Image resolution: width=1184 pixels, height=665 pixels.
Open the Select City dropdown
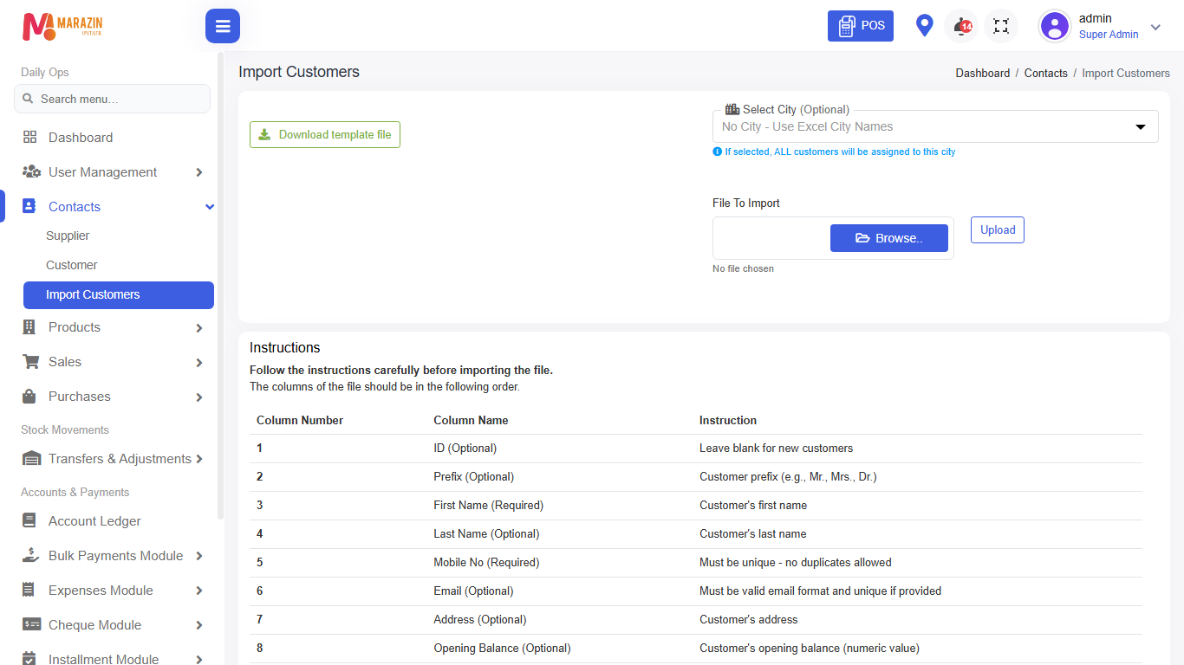[935, 126]
